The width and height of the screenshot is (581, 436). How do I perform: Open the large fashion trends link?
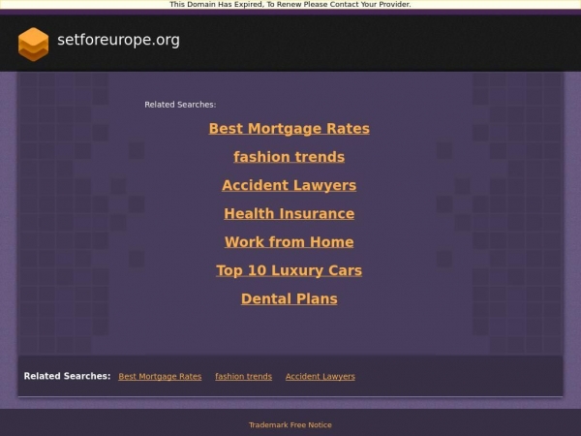point(289,157)
